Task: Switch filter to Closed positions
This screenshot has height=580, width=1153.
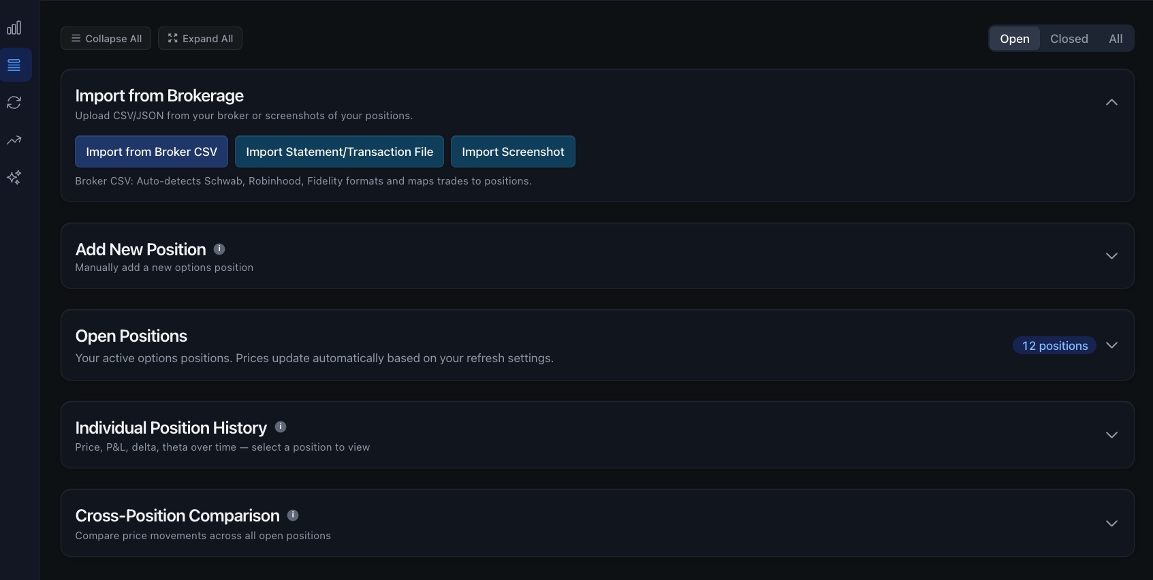Action: coord(1069,39)
